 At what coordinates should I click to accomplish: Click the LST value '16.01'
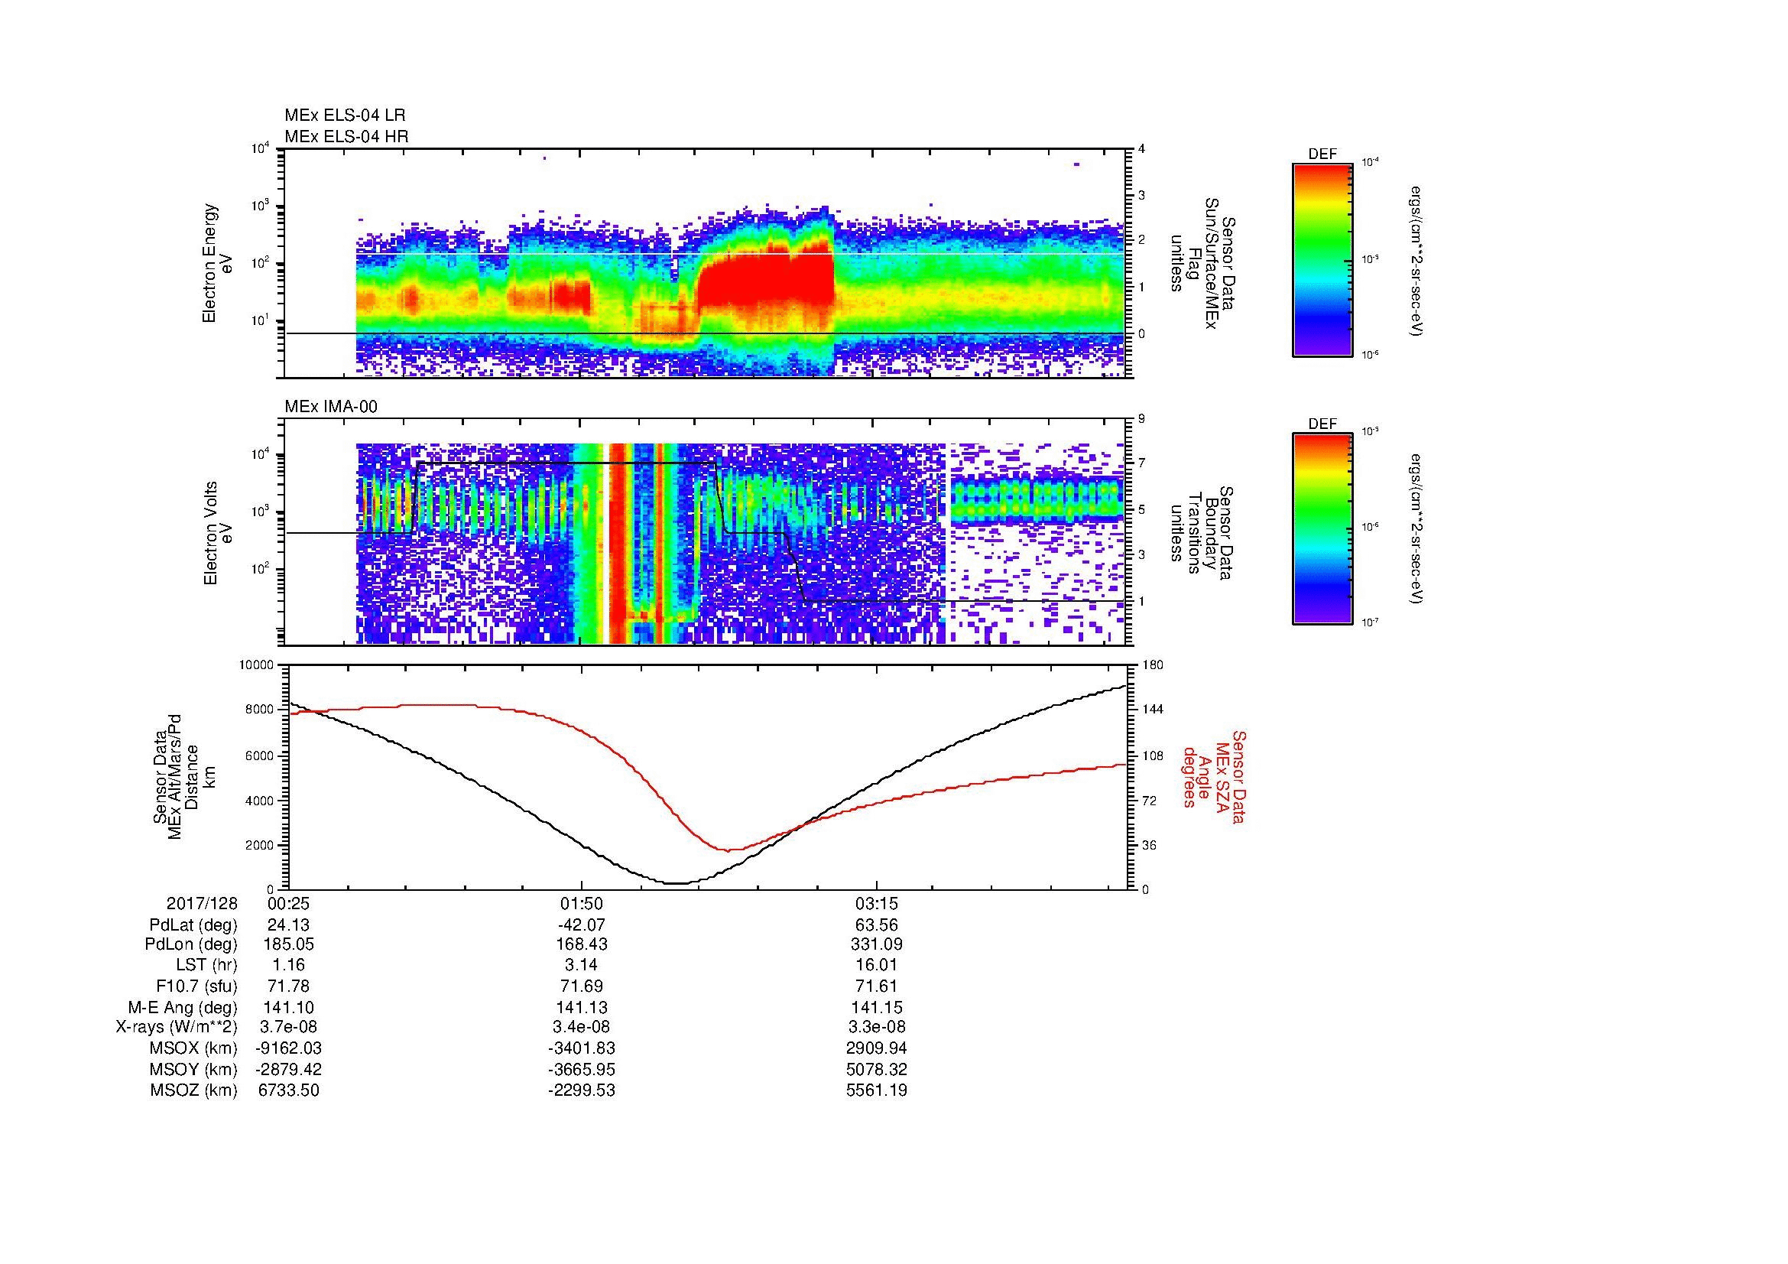tap(877, 965)
